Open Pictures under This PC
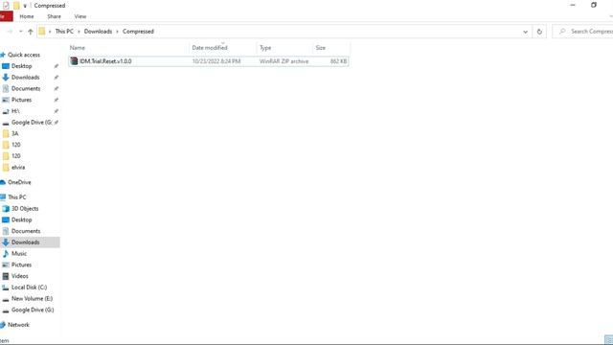 point(21,264)
